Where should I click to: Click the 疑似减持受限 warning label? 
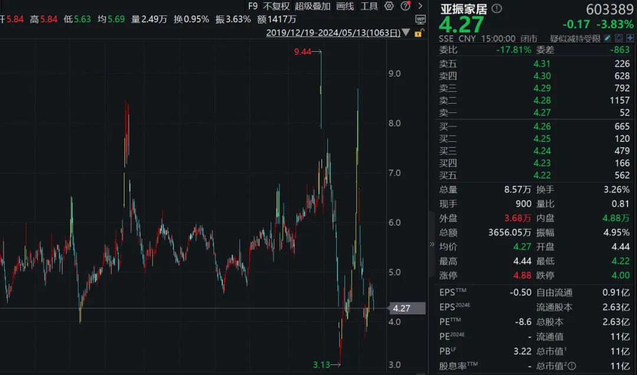tap(575, 38)
